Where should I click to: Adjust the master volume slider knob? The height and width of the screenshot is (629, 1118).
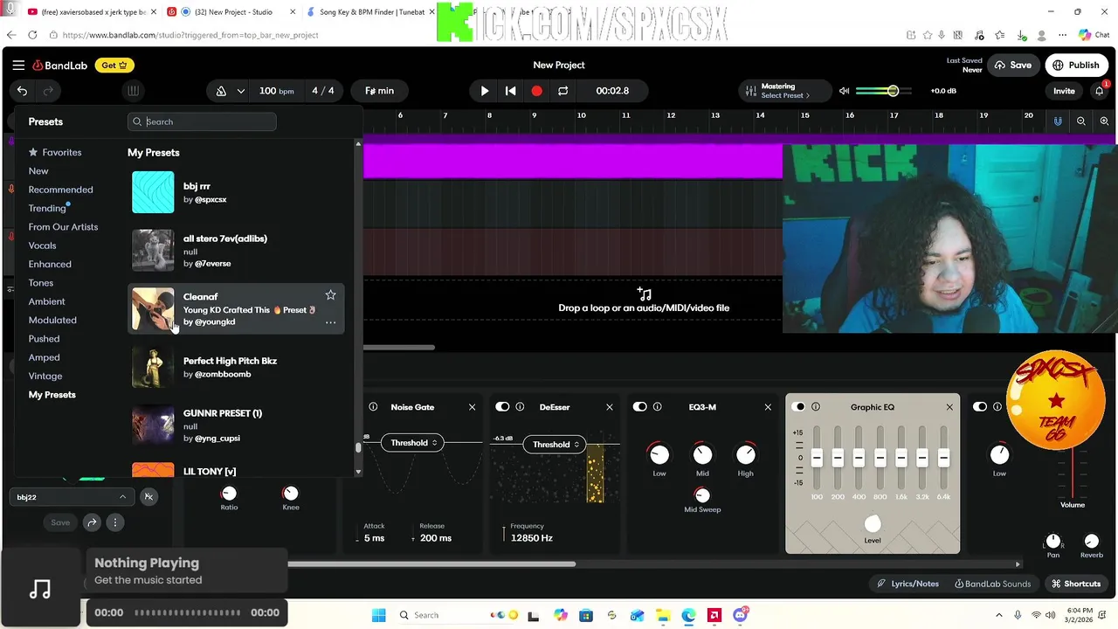(x=893, y=91)
